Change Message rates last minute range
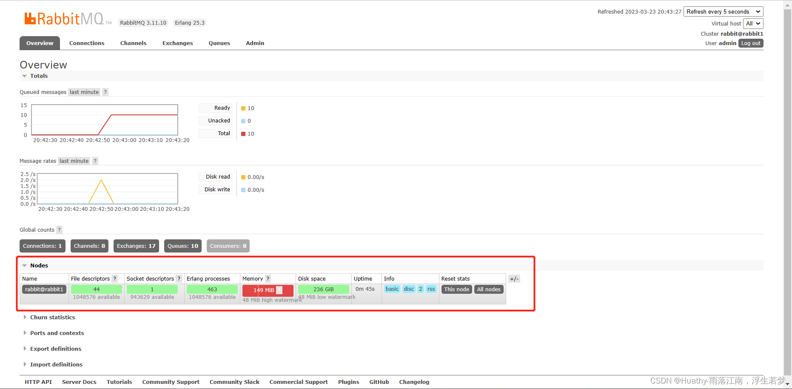The image size is (792, 389). click(74, 161)
